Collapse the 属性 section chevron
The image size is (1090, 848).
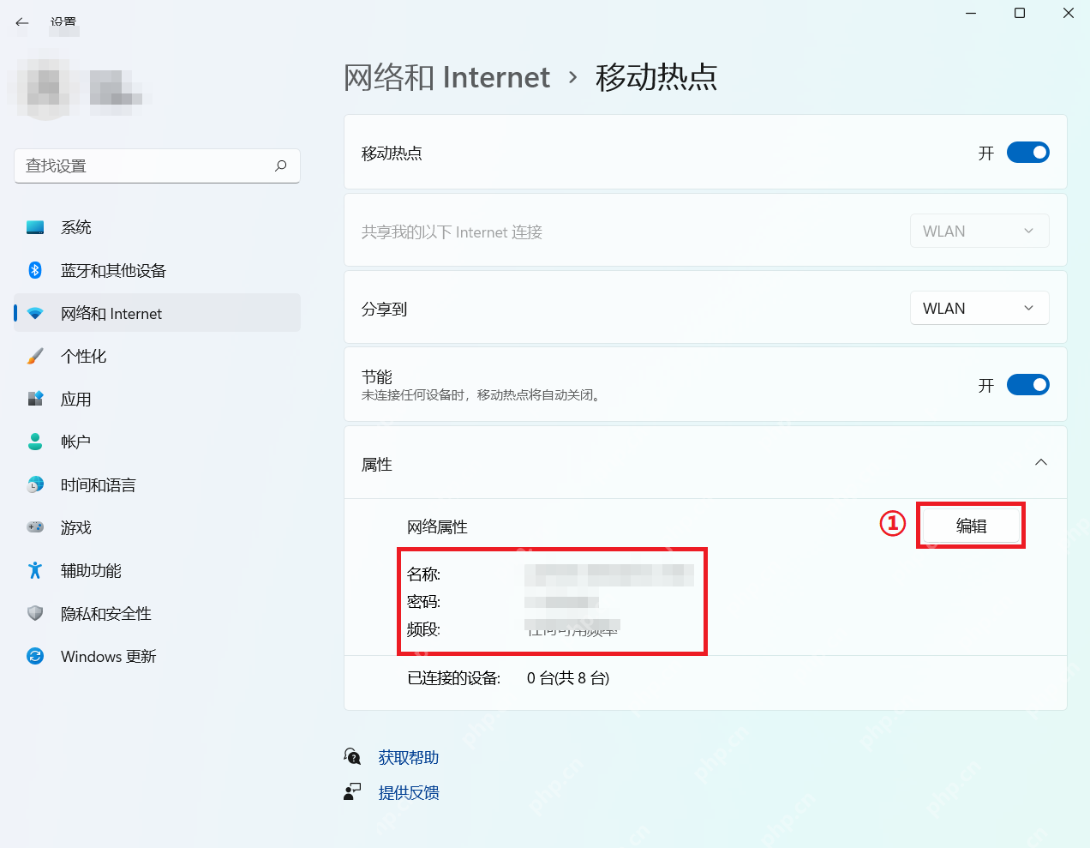pos(1041,463)
